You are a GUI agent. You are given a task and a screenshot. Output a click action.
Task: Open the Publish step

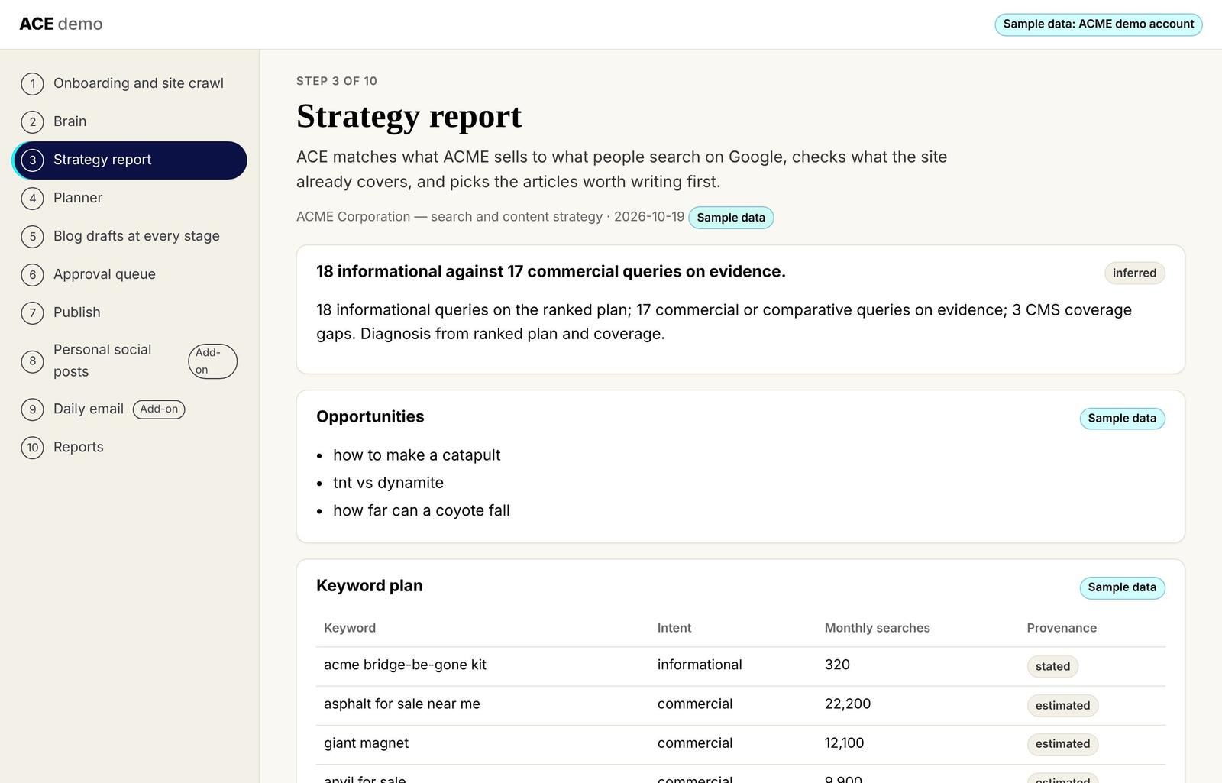coord(130,313)
